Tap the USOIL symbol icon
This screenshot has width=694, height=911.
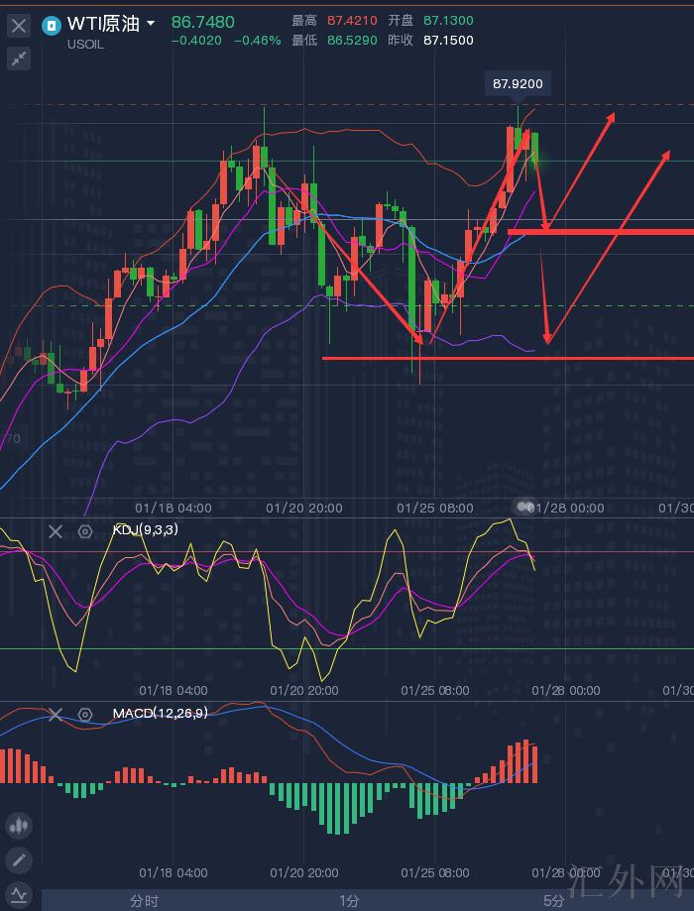pyautogui.click(x=52, y=26)
